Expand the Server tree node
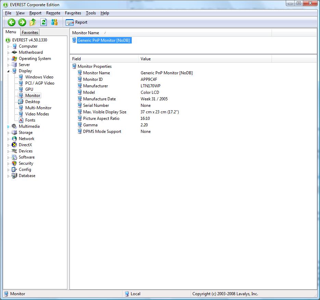Screen dimensions: 320x300 click(x=8, y=65)
